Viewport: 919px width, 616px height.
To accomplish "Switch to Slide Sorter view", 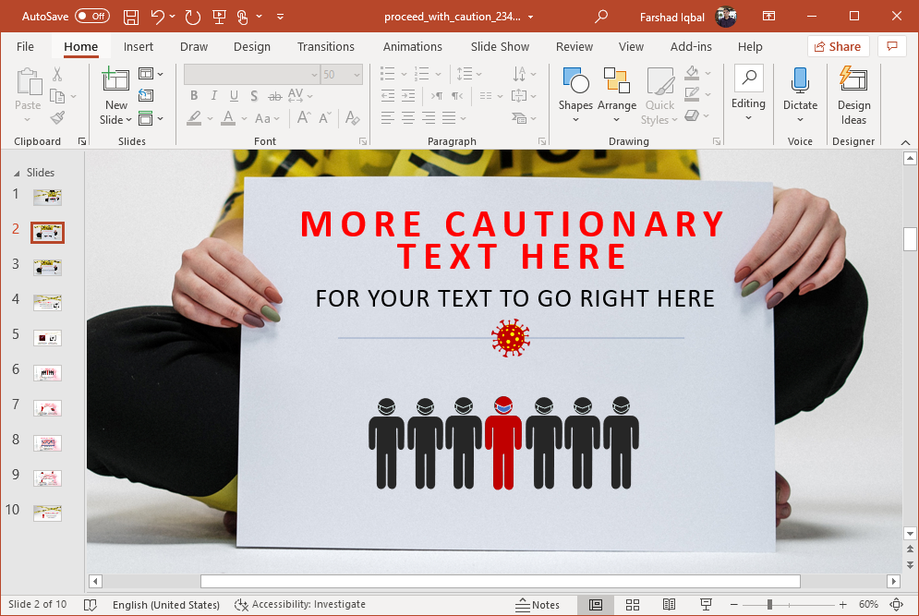I will click(x=633, y=605).
